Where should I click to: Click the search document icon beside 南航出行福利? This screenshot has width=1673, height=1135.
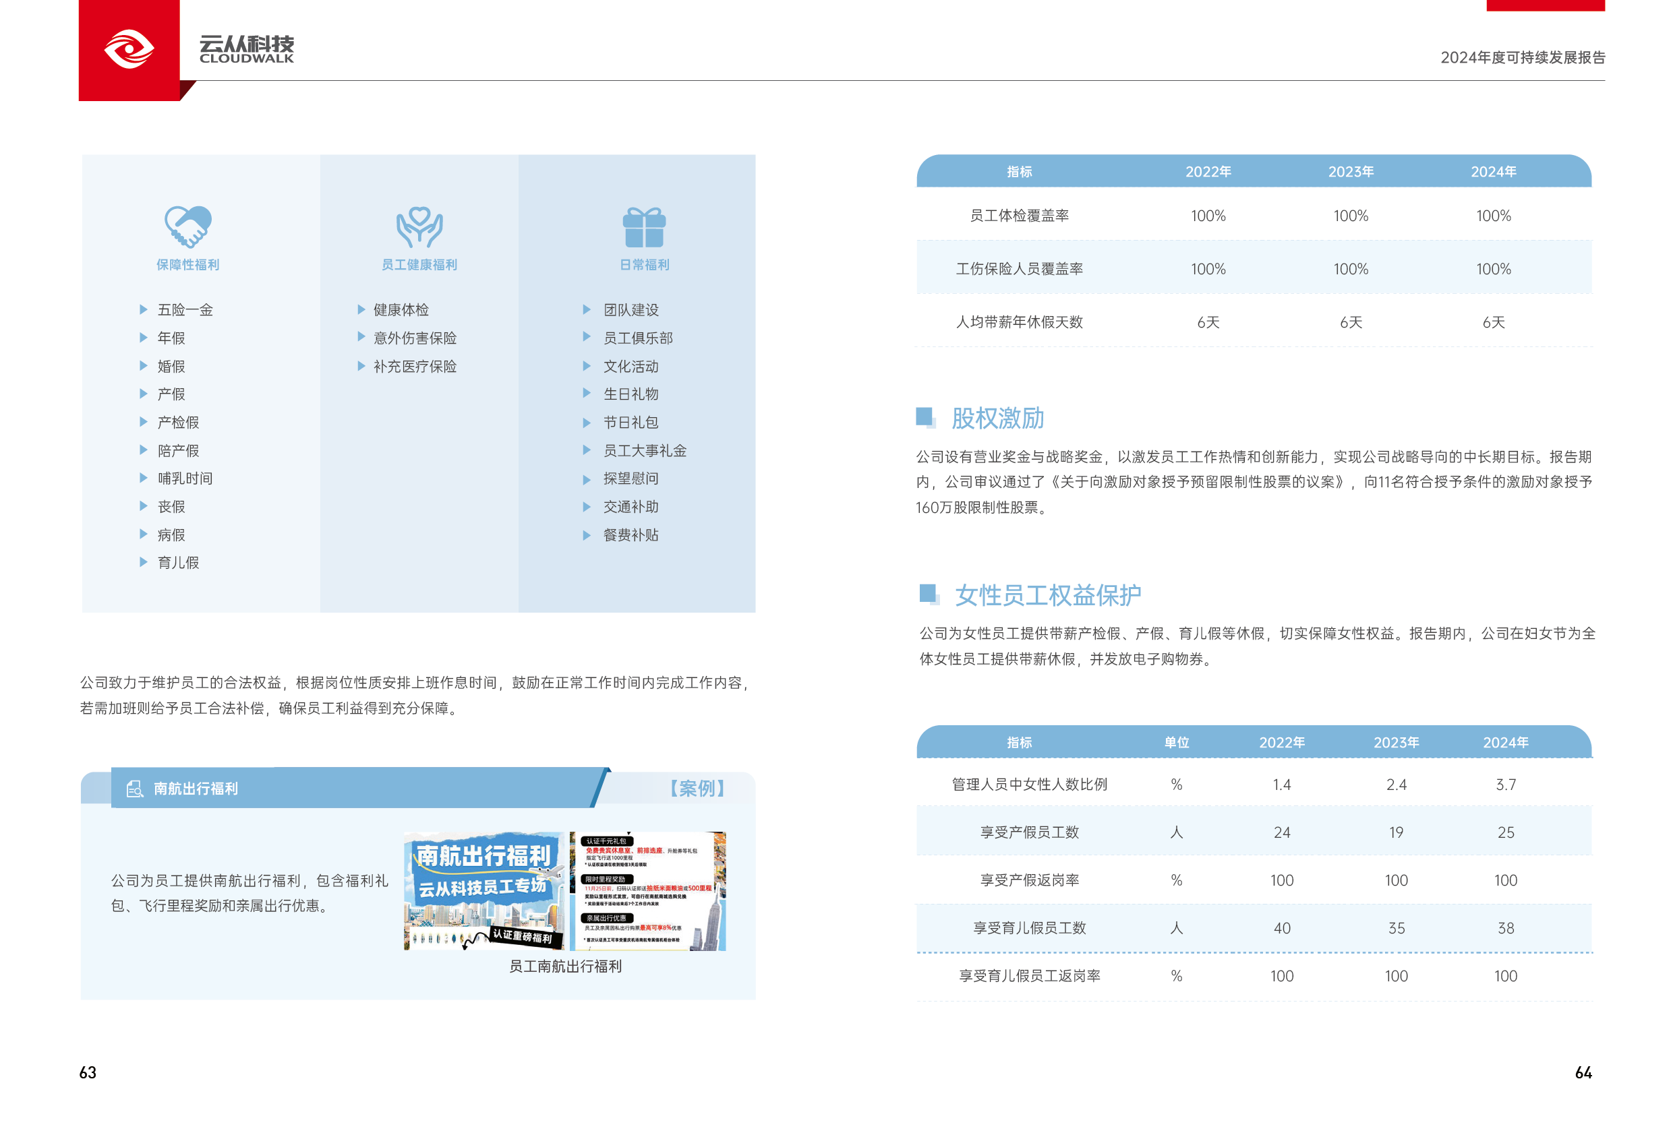point(135,789)
